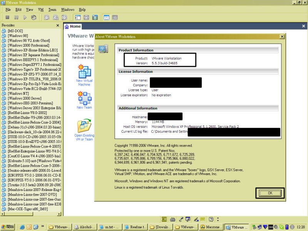This screenshot has width=308, height=231.
Task: Click the Manage Snapshots toolbar icon
Action: [x=64, y=17]
